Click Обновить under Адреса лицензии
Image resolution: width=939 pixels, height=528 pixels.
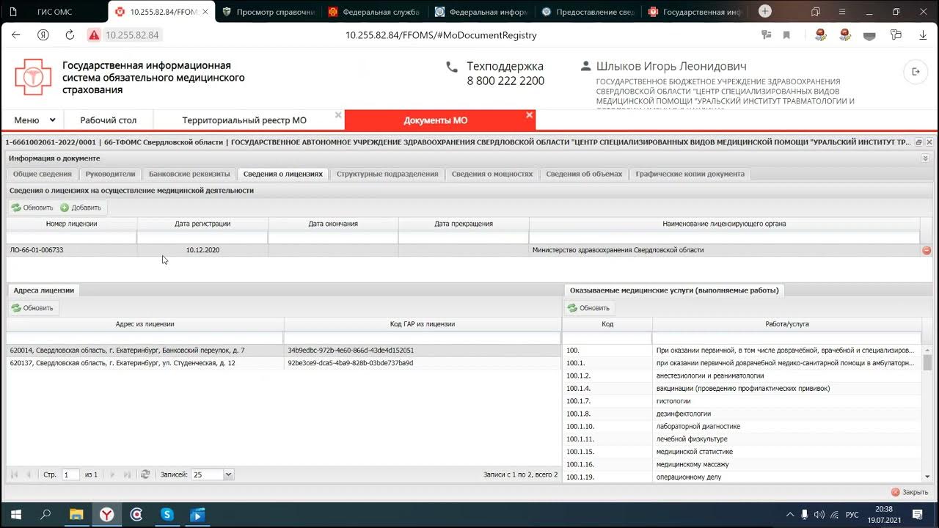click(x=32, y=308)
